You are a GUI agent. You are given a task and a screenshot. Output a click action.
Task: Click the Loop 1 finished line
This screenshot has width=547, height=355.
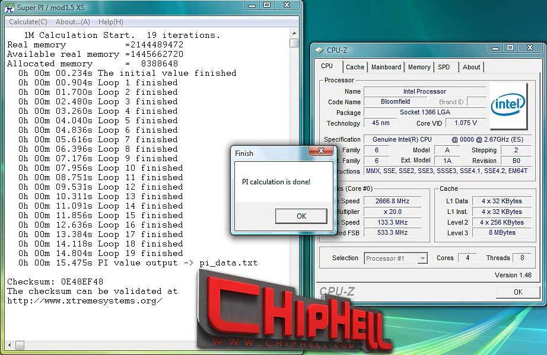tap(98, 82)
